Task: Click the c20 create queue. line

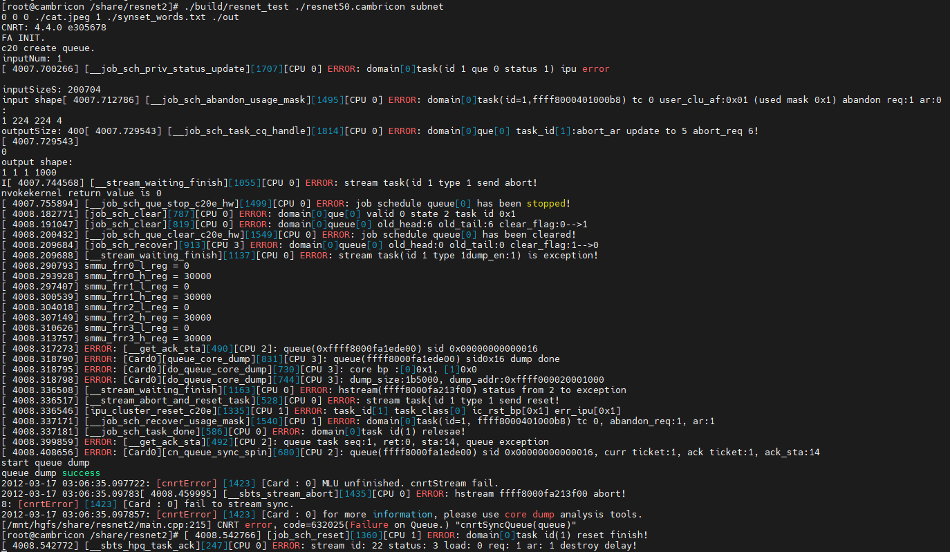Action: pyautogui.click(x=48, y=48)
